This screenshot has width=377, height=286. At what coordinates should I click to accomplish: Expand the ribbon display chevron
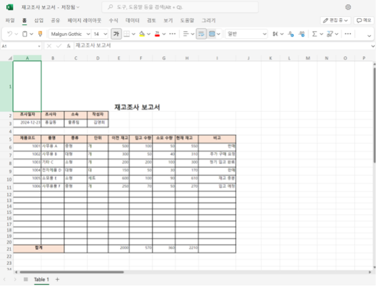tap(369, 36)
